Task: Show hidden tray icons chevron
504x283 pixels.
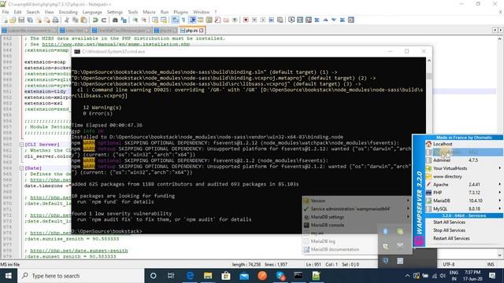Action: [x=407, y=276]
